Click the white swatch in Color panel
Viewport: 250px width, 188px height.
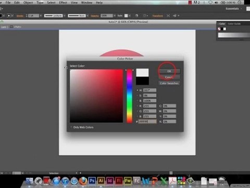pos(225,29)
